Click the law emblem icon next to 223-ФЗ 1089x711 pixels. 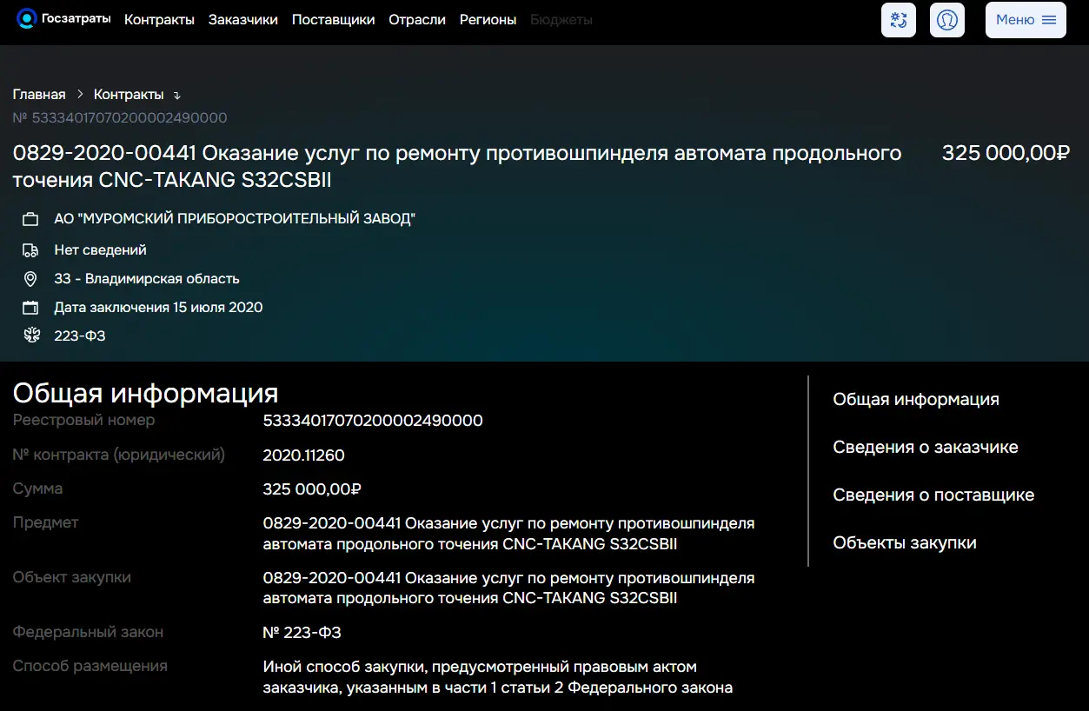click(x=32, y=336)
